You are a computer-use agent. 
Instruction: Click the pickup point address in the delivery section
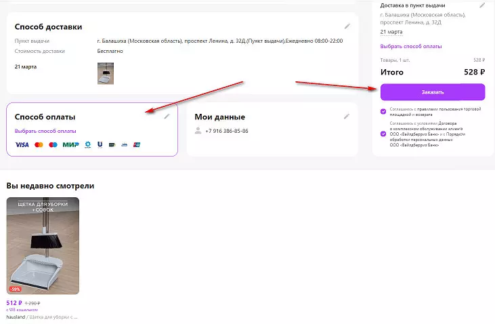point(220,41)
